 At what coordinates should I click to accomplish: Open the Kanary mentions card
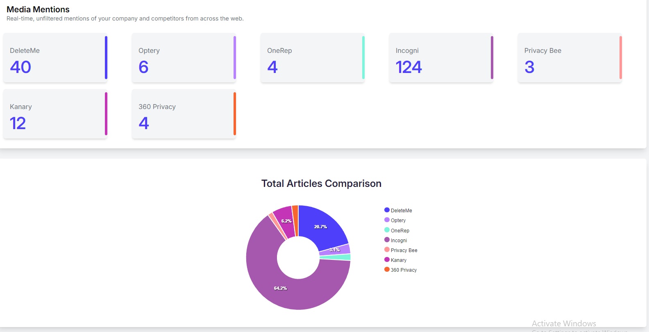(55, 114)
